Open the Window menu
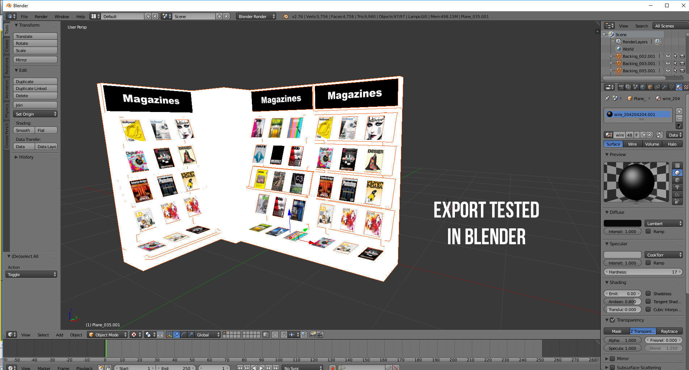Image resolution: width=689 pixels, height=370 pixels. tap(62, 16)
